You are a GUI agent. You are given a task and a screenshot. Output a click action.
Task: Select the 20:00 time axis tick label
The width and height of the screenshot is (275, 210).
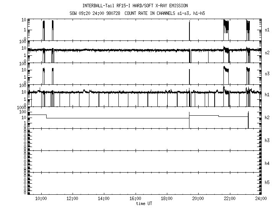tap(198, 199)
